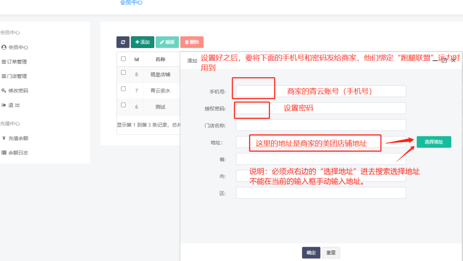Click the 重置 reset button
Screen dimensions: 463x261
click(x=331, y=253)
